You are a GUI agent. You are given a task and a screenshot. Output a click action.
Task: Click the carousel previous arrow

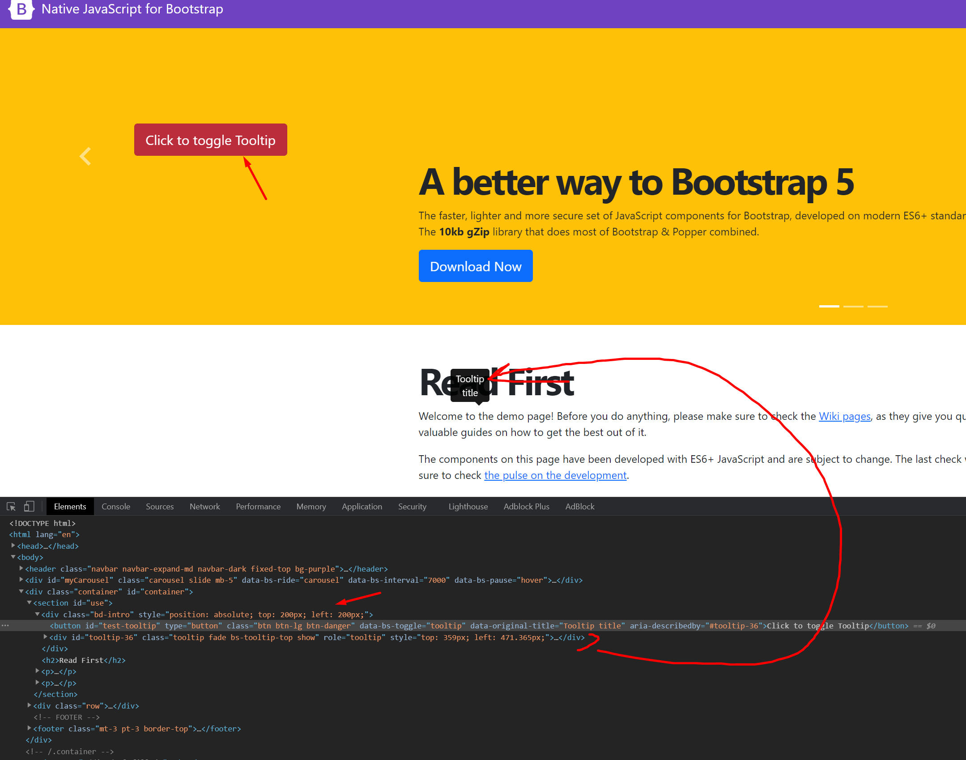pos(85,156)
